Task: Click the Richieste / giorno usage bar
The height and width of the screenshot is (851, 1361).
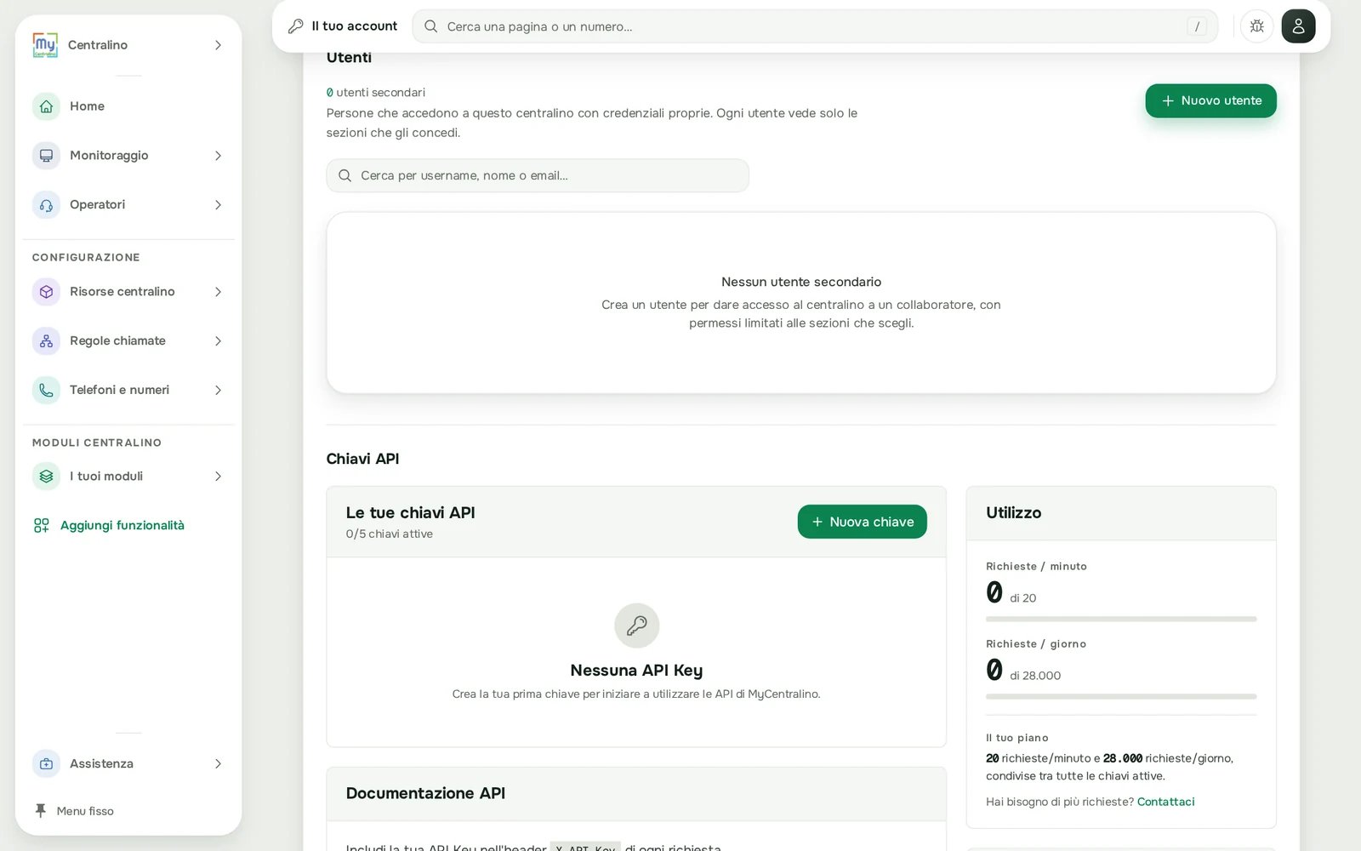Action: coord(1121,697)
